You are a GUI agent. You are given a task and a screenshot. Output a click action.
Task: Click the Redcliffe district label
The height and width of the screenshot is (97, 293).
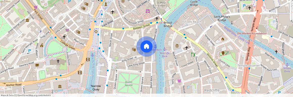coord(212,90)
